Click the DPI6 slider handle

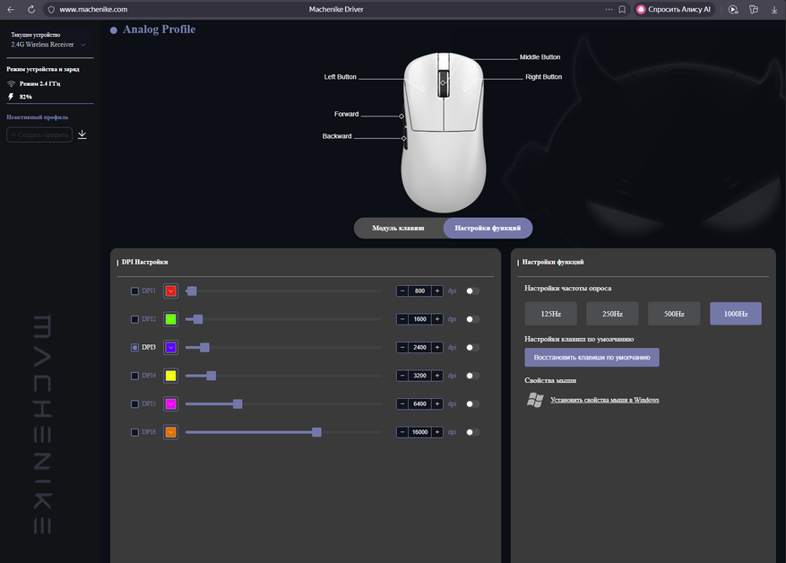316,432
